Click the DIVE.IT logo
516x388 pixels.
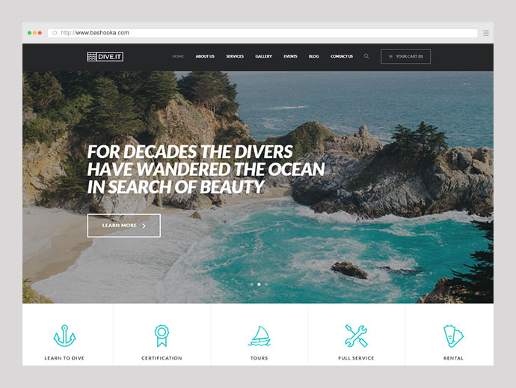pos(105,57)
